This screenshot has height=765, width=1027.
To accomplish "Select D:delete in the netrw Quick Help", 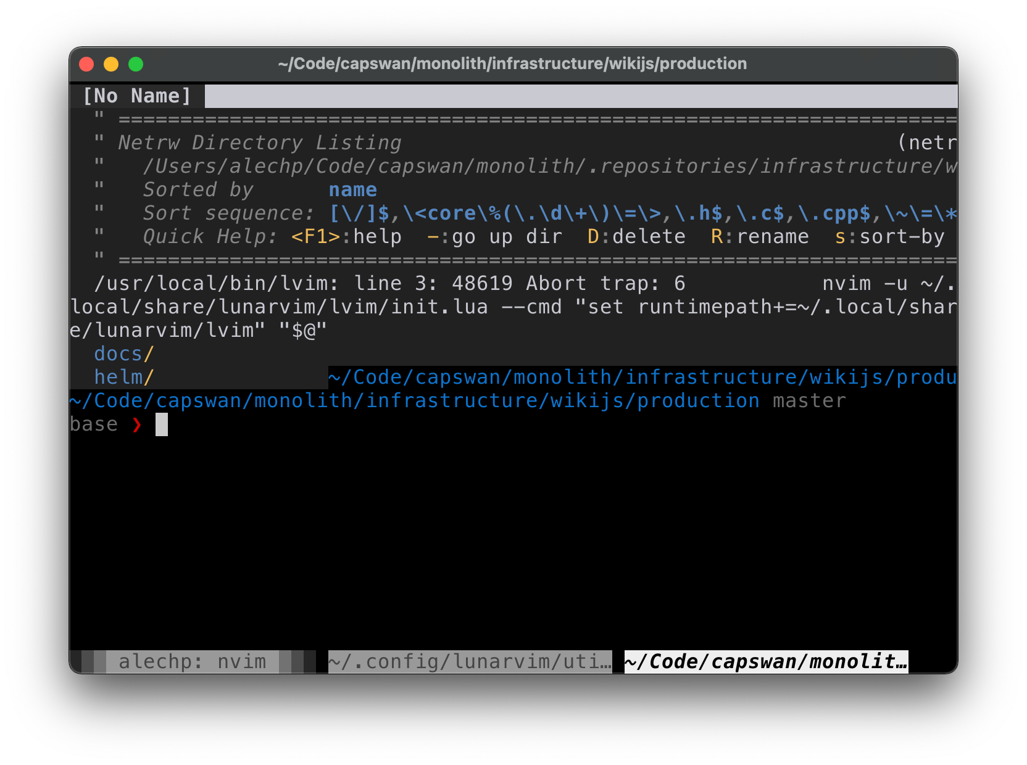I will point(636,236).
